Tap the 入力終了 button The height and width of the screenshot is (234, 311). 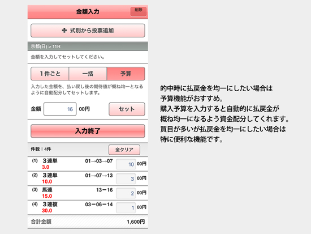pyautogui.click(x=88, y=131)
